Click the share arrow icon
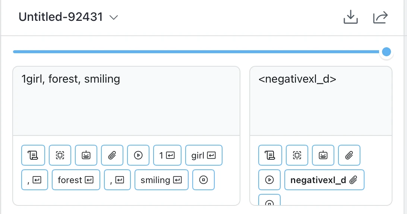Image resolution: width=407 pixels, height=214 pixels. point(381,17)
